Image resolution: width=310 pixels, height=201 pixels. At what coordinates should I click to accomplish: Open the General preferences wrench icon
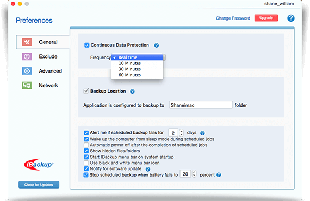coord(27,42)
